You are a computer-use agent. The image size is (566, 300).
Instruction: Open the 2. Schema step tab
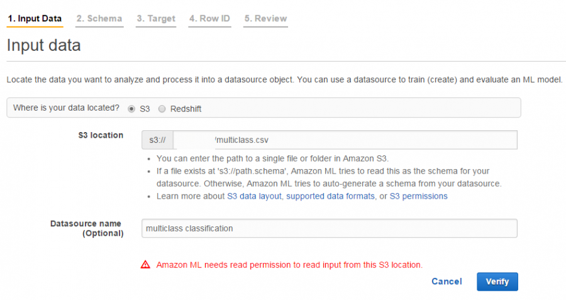pyautogui.click(x=99, y=19)
